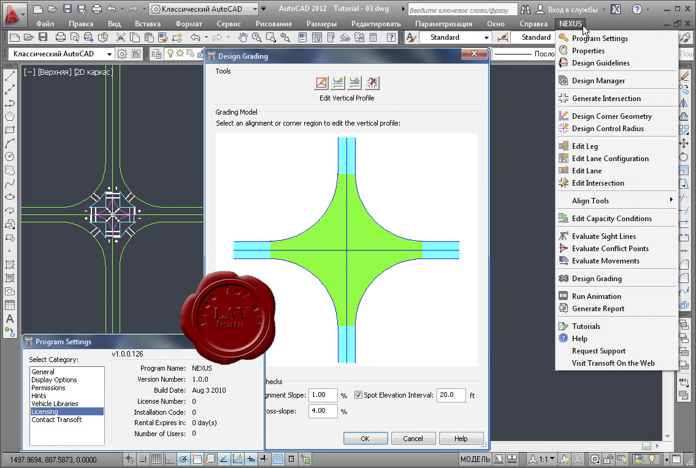Click Cancel in the Design Grading dialog

tap(413, 438)
